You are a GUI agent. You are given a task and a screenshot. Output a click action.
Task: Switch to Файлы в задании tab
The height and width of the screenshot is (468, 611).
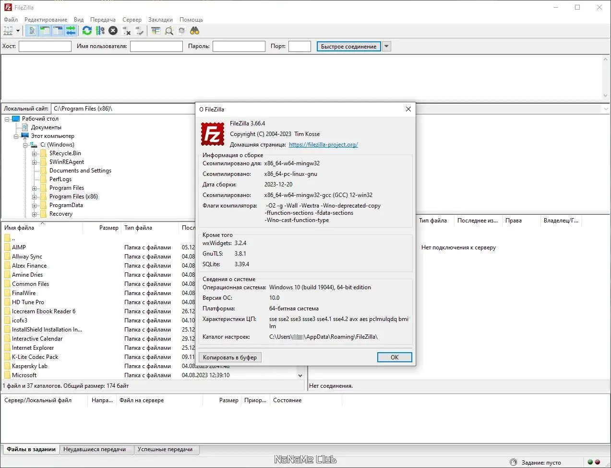(x=31, y=450)
